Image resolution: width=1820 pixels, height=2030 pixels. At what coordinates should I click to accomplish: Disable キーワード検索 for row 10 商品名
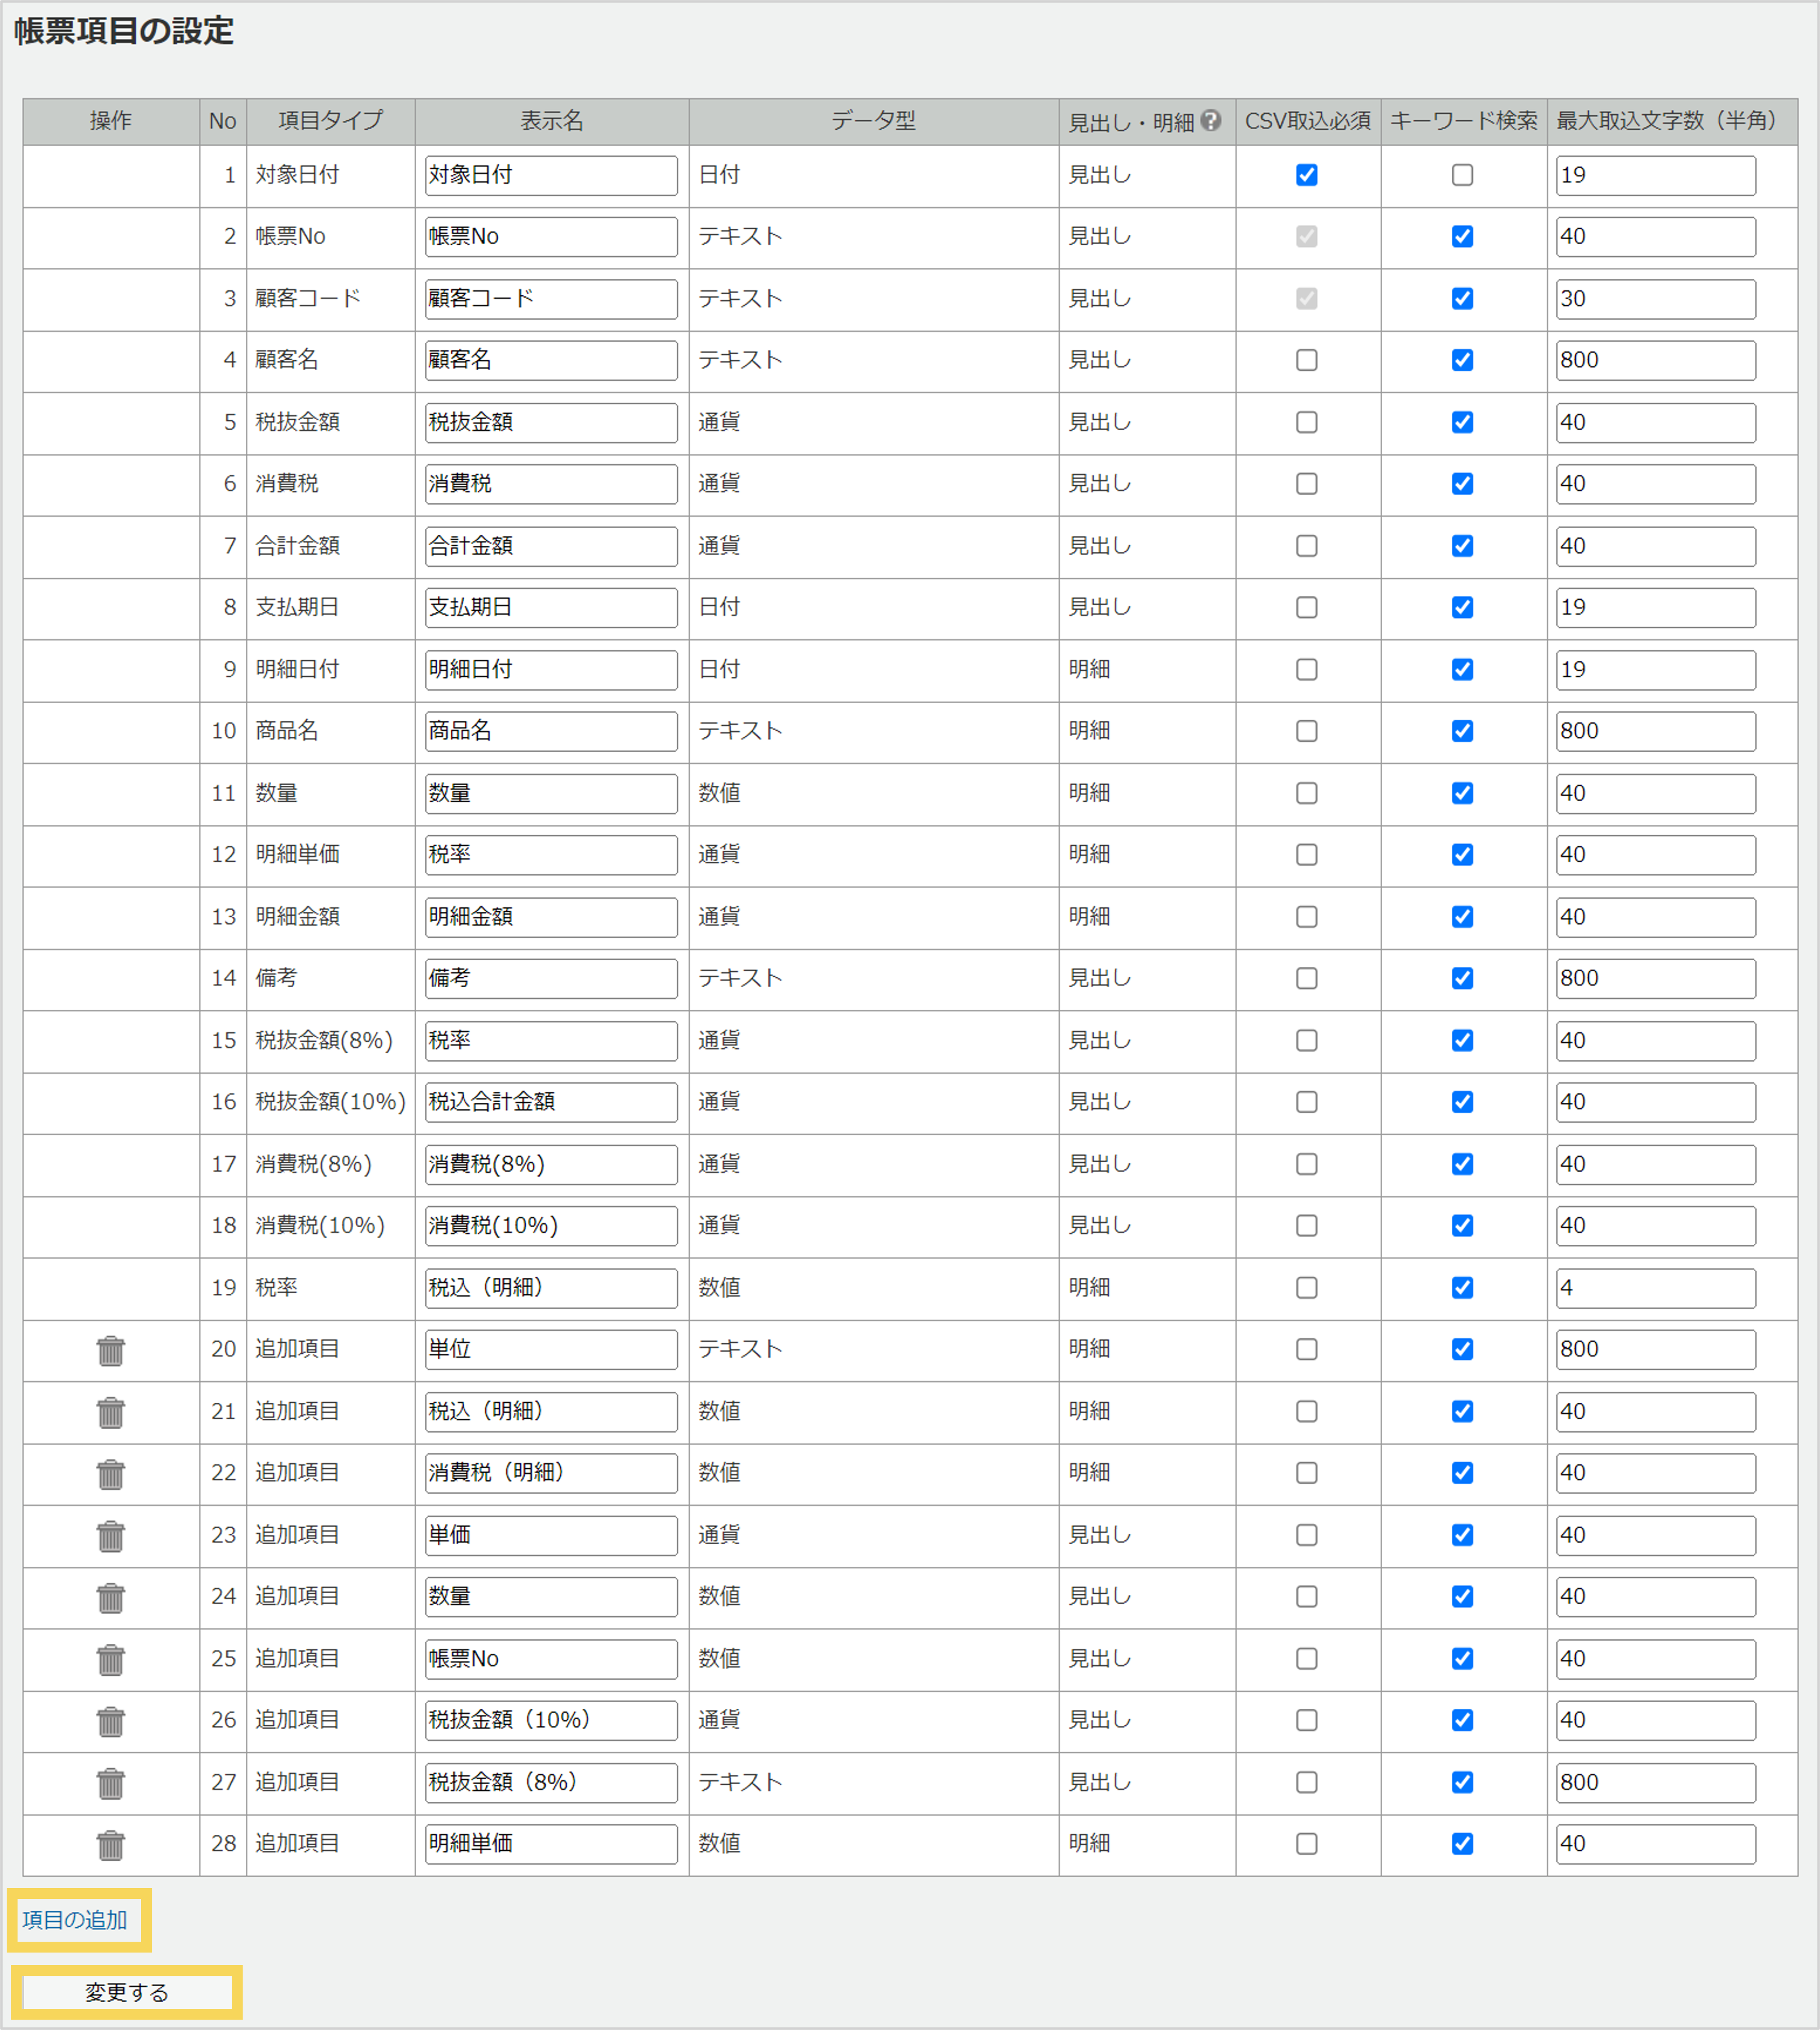[1462, 731]
